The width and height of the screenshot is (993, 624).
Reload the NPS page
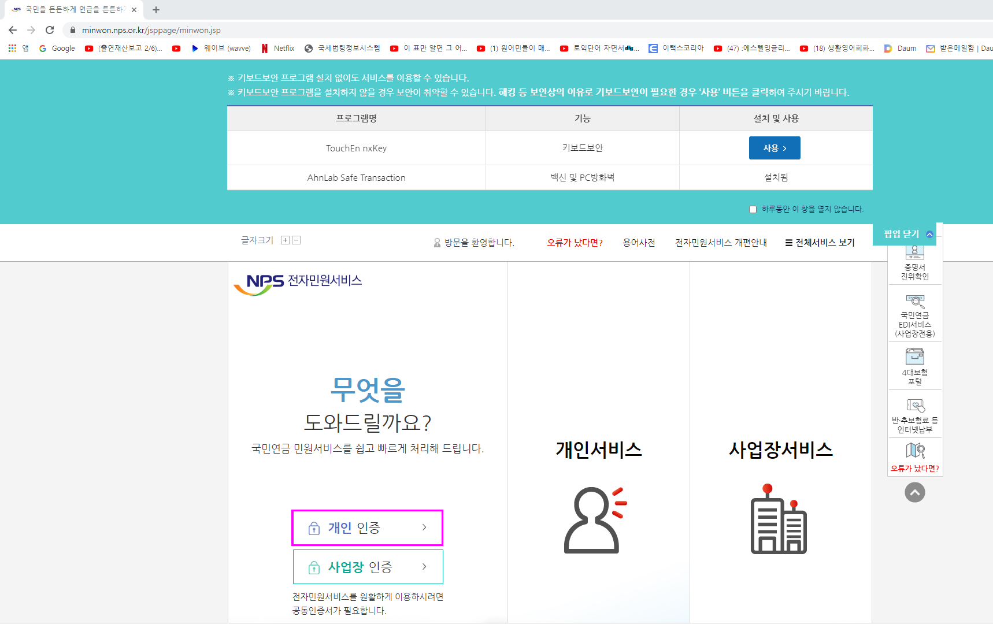pyautogui.click(x=50, y=30)
